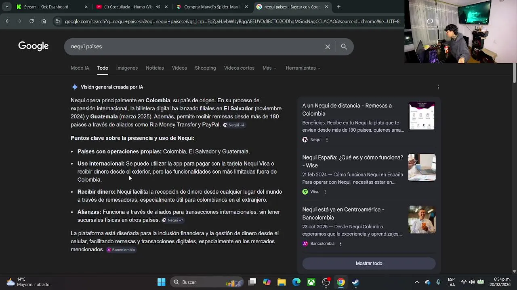The height and width of the screenshot is (290, 517).
Task: Open more options for Wise source
Action: [x=325, y=192]
